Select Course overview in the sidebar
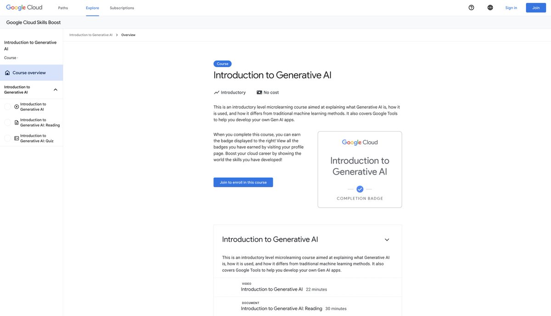551x316 pixels. click(31, 73)
